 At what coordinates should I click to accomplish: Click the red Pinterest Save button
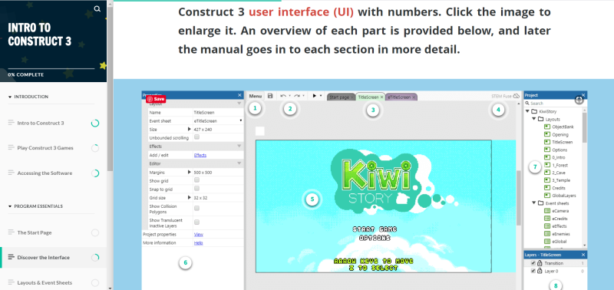[156, 99]
